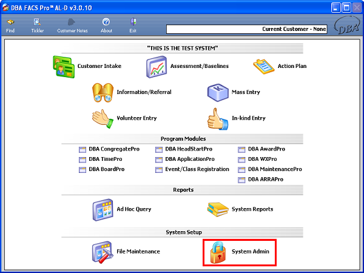Click the DBA HeadStartPro window icon
The height and width of the screenshot is (273, 364).
click(159, 149)
